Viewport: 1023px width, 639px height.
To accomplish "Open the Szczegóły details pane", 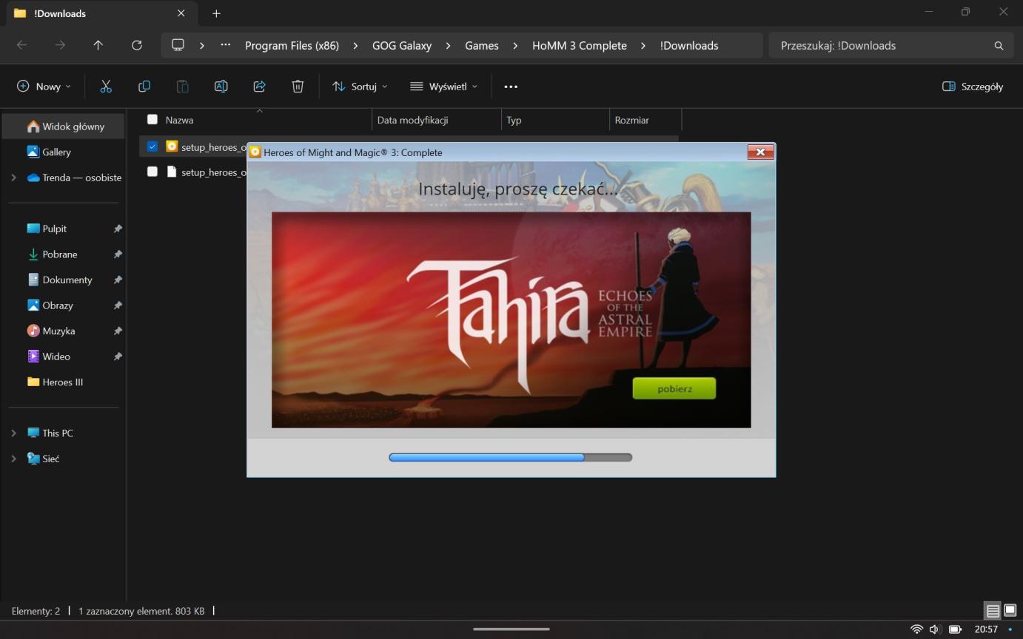I will coord(973,87).
